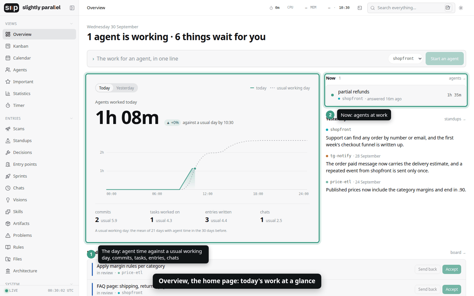474x296 pixels.
Task: Open the Important starred view
Action: tap(39, 82)
